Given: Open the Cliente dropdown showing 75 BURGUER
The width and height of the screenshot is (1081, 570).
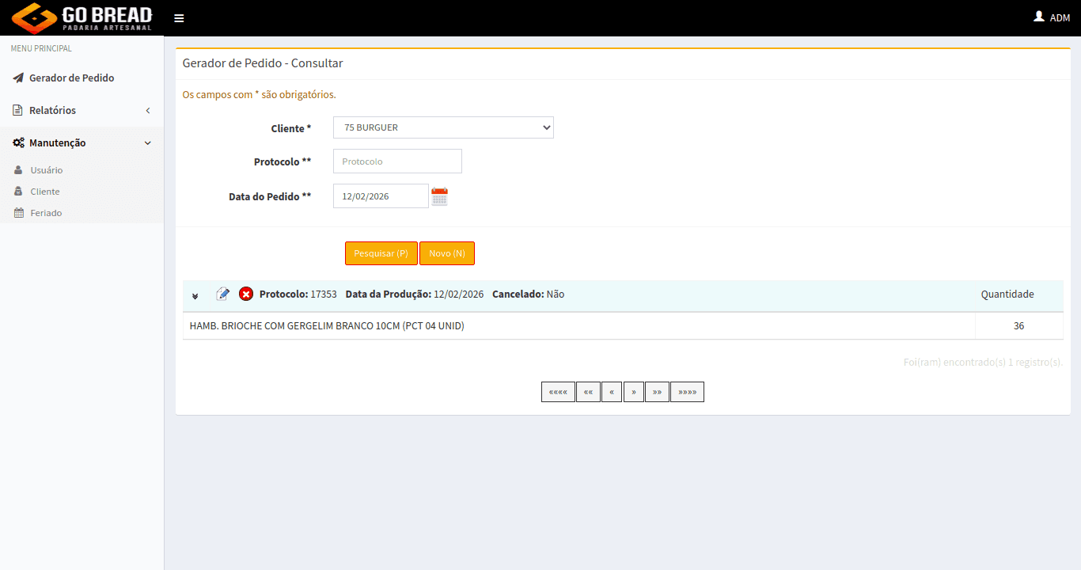Looking at the screenshot, I should point(443,127).
